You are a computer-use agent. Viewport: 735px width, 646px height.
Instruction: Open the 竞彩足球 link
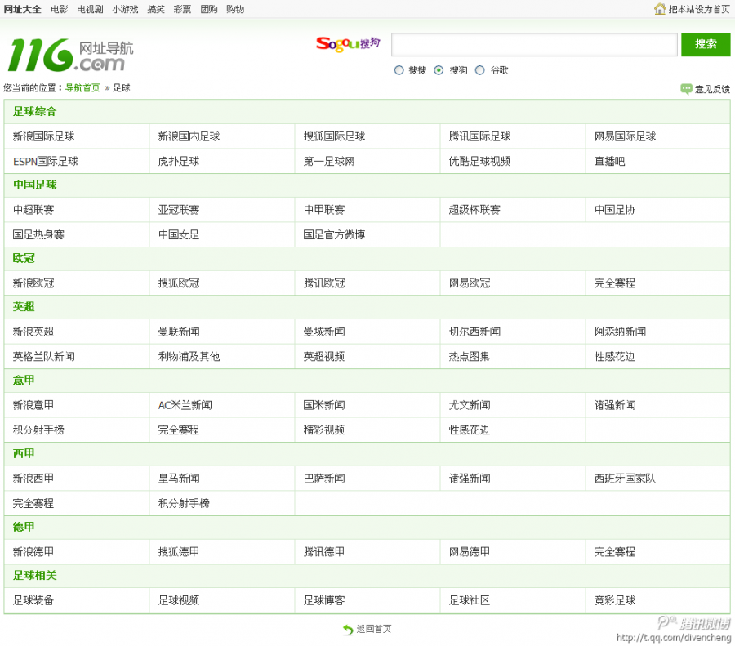click(615, 600)
